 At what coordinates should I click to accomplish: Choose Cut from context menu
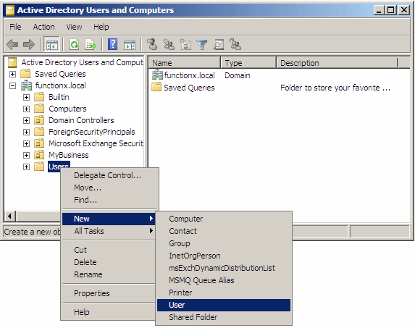click(109, 250)
